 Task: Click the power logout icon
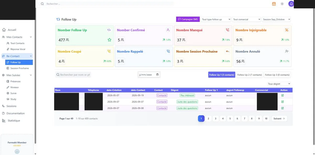[17, 151]
